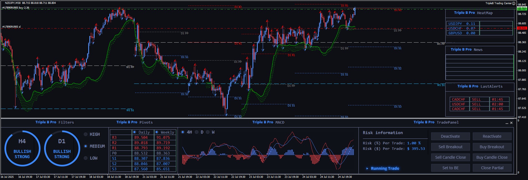
Task: Click the Set to BE button
Action: (450, 168)
